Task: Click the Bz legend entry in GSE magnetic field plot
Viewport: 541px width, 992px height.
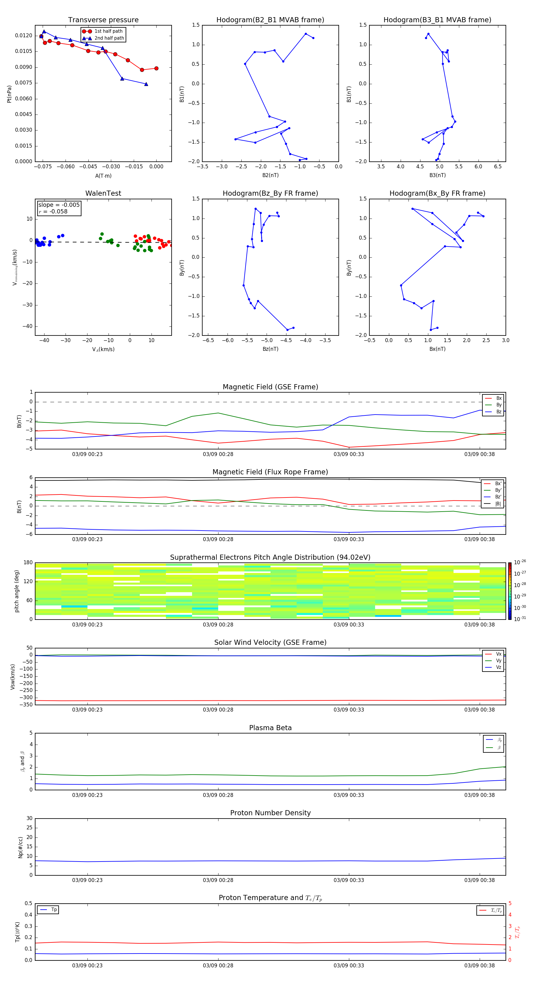Action: click(x=493, y=412)
